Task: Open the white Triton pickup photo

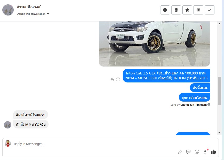Action: coord(155,44)
